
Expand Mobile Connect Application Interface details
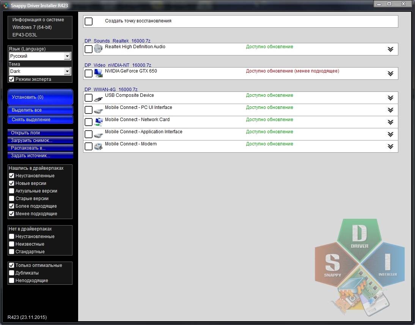coord(390,134)
